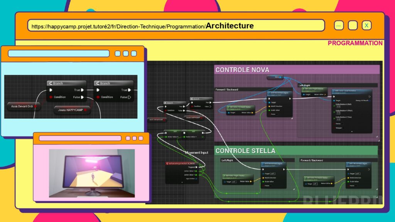The height and width of the screenshot is (222, 395).
Task: Click the right Branch node's False output pin
Action: pyautogui.click(x=129, y=97)
